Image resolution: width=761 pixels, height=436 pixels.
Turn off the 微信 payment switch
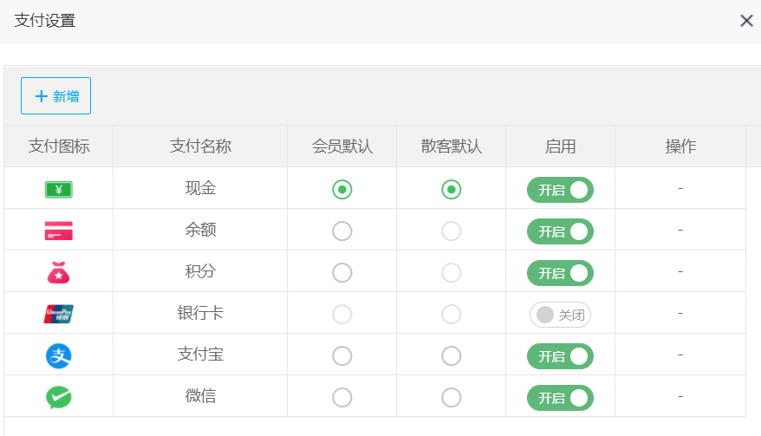pyautogui.click(x=560, y=398)
